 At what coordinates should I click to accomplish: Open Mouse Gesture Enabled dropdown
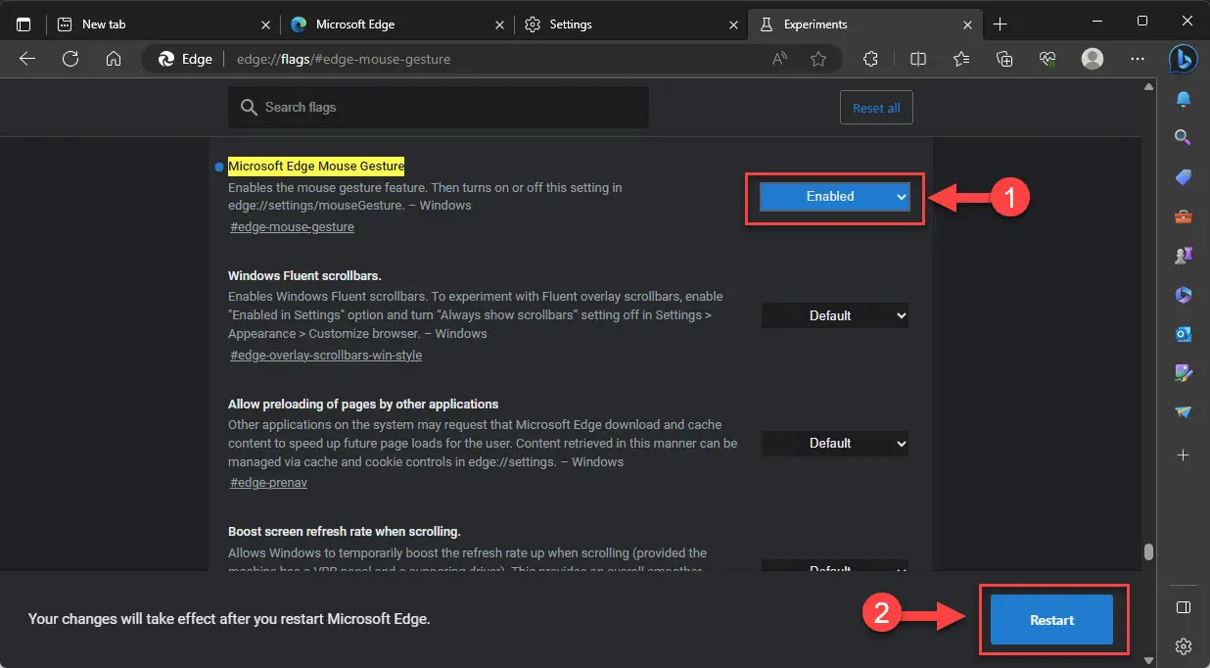[x=835, y=196]
